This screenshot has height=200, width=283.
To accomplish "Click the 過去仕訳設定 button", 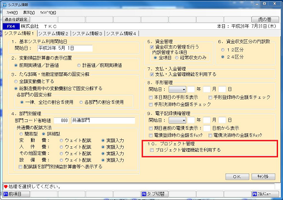I will pos(16,19).
